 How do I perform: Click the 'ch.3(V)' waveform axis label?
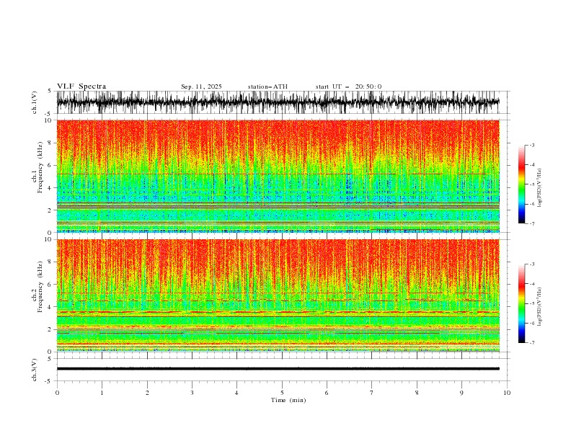click(x=35, y=370)
